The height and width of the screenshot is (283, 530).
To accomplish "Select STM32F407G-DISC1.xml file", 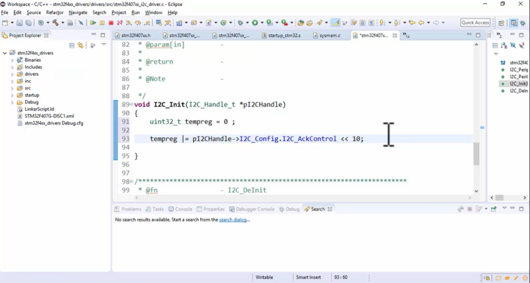I will (49, 116).
